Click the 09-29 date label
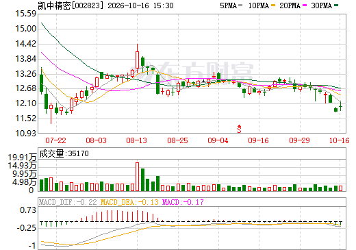Image resolution: width=356 pixels, height=250 pixels. click(299, 140)
